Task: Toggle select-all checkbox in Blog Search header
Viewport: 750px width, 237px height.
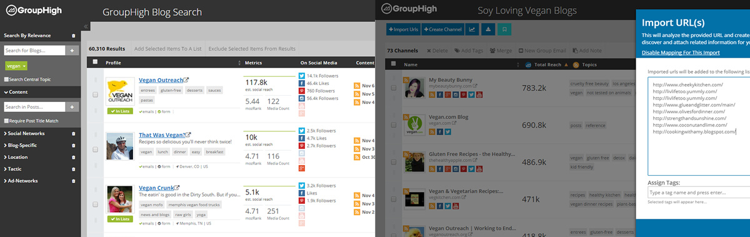Action: (x=95, y=62)
